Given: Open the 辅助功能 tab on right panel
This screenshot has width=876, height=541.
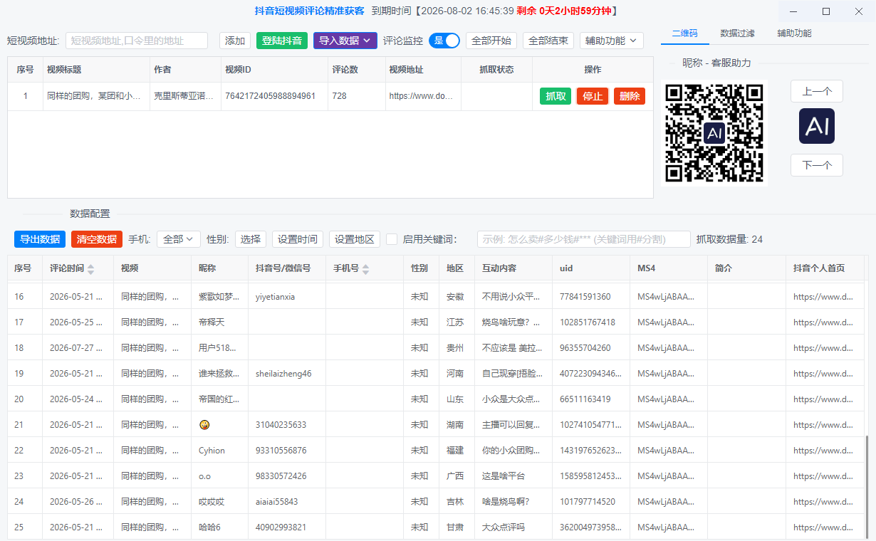Looking at the screenshot, I should pyautogui.click(x=794, y=33).
